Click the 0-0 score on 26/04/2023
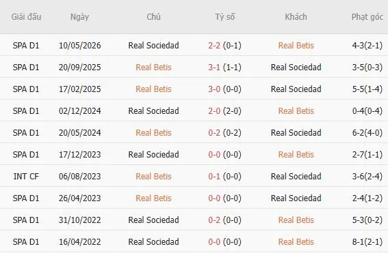The height and width of the screenshot is (253, 388). (x=214, y=198)
